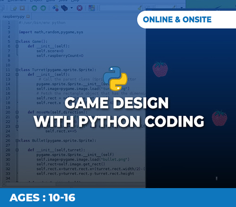The image size is (236, 207).
Task: Navigate back with the green left arrow
Action: 34,8
